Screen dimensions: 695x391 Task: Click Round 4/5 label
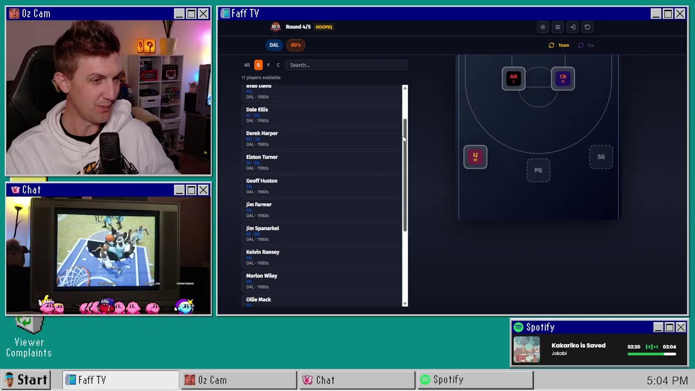point(298,27)
